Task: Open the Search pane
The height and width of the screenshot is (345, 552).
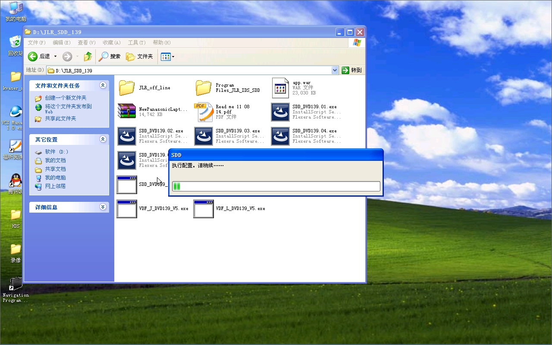Action: coord(110,56)
